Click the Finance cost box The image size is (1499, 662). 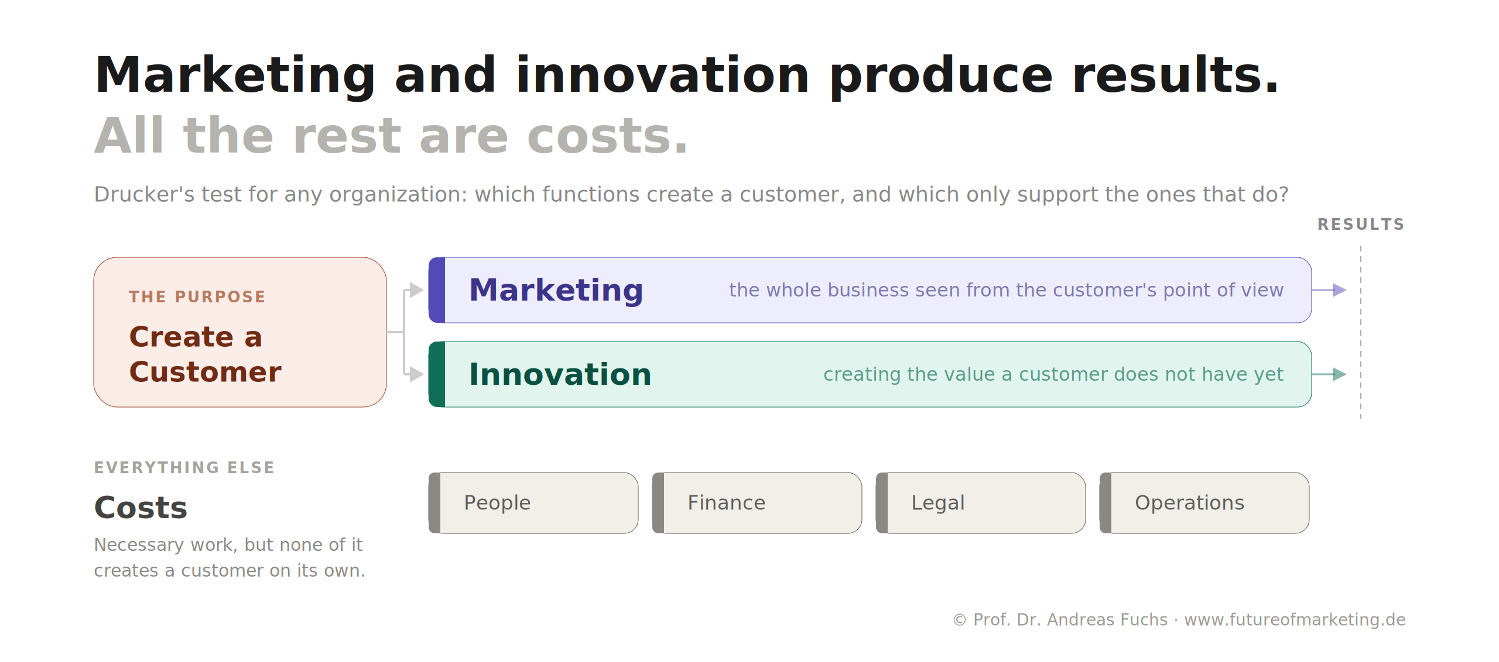(757, 503)
